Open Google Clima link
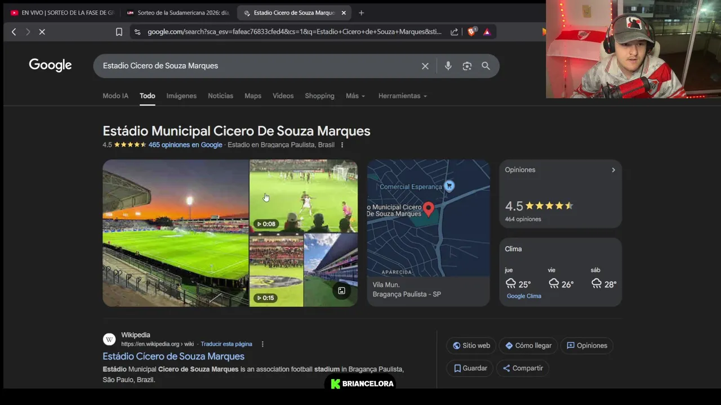The height and width of the screenshot is (405, 721). point(524,296)
